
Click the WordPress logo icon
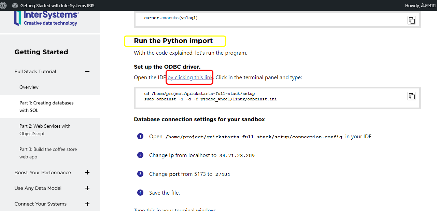(4, 5)
